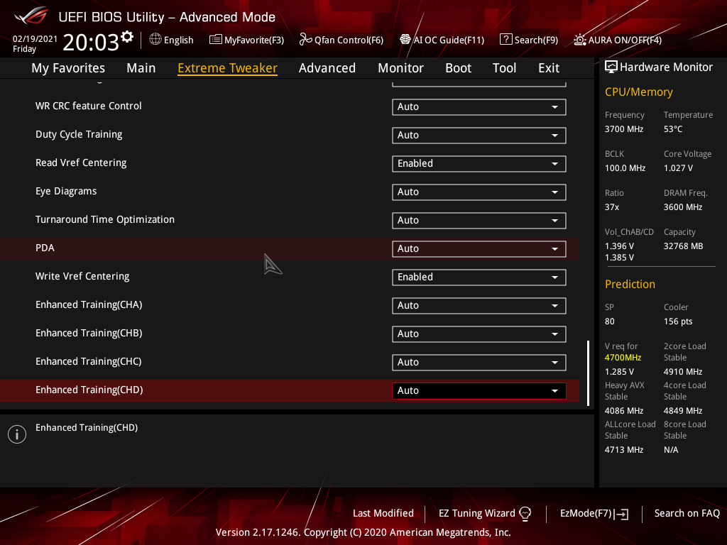Toggle AURA ON/OFF(F4)

[618, 40]
